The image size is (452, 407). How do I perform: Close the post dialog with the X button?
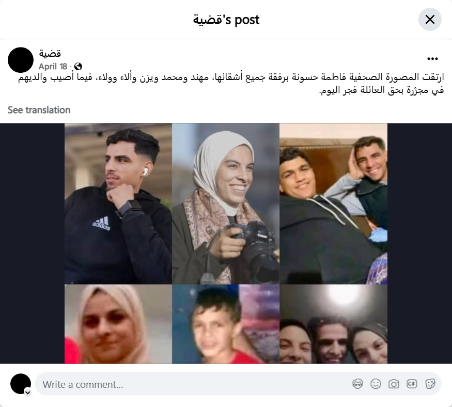430,20
